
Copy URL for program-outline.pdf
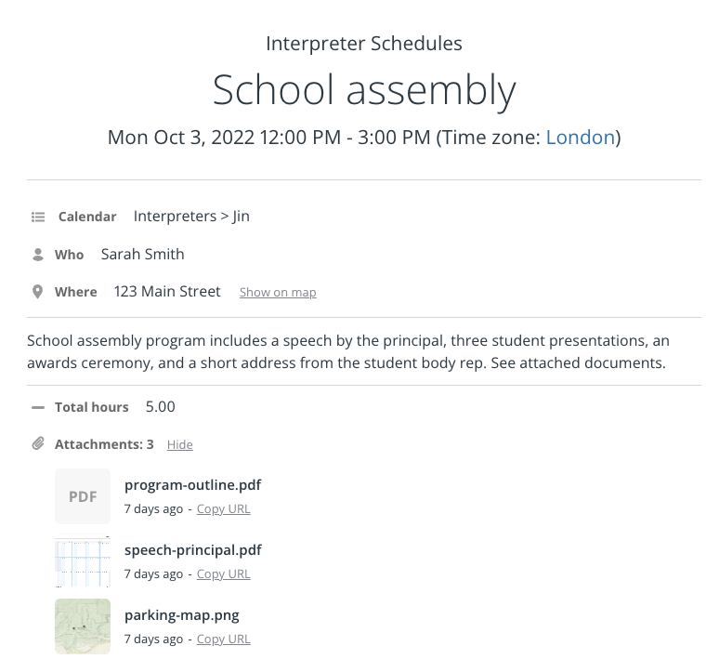(x=223, y=509)
